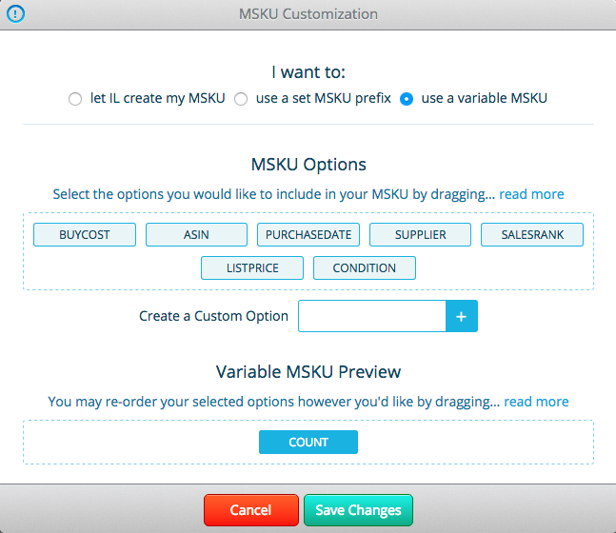Open 'read more' link under Variable MSKU Preview
The height and width of the screenshot is (533, 616).
pyautogui.click(x=536, y=402)
